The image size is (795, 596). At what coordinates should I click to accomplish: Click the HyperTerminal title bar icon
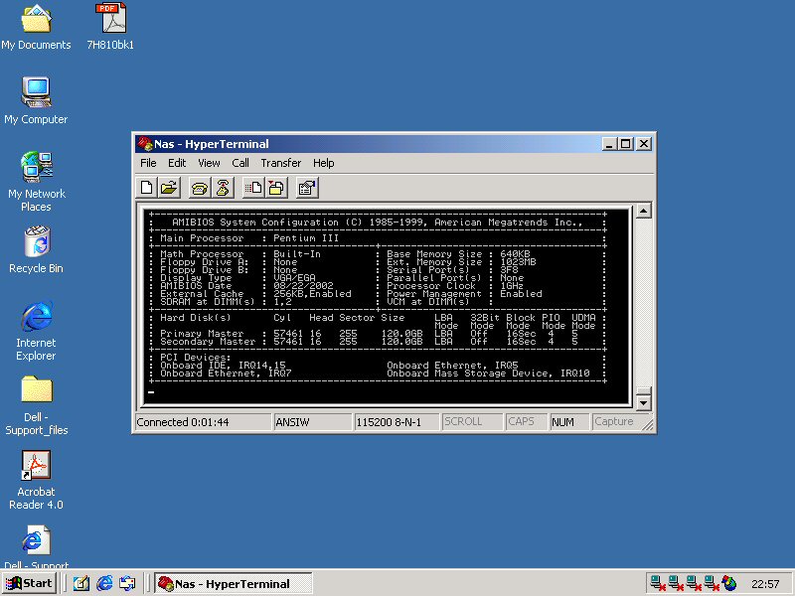coord(145,144)
